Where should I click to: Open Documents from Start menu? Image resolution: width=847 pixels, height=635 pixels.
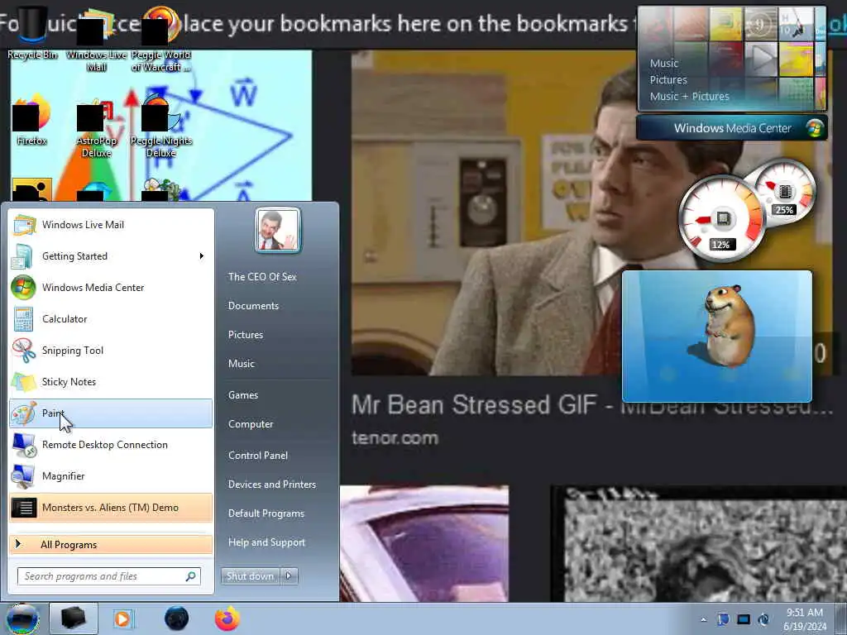click(x=253, y=306)
